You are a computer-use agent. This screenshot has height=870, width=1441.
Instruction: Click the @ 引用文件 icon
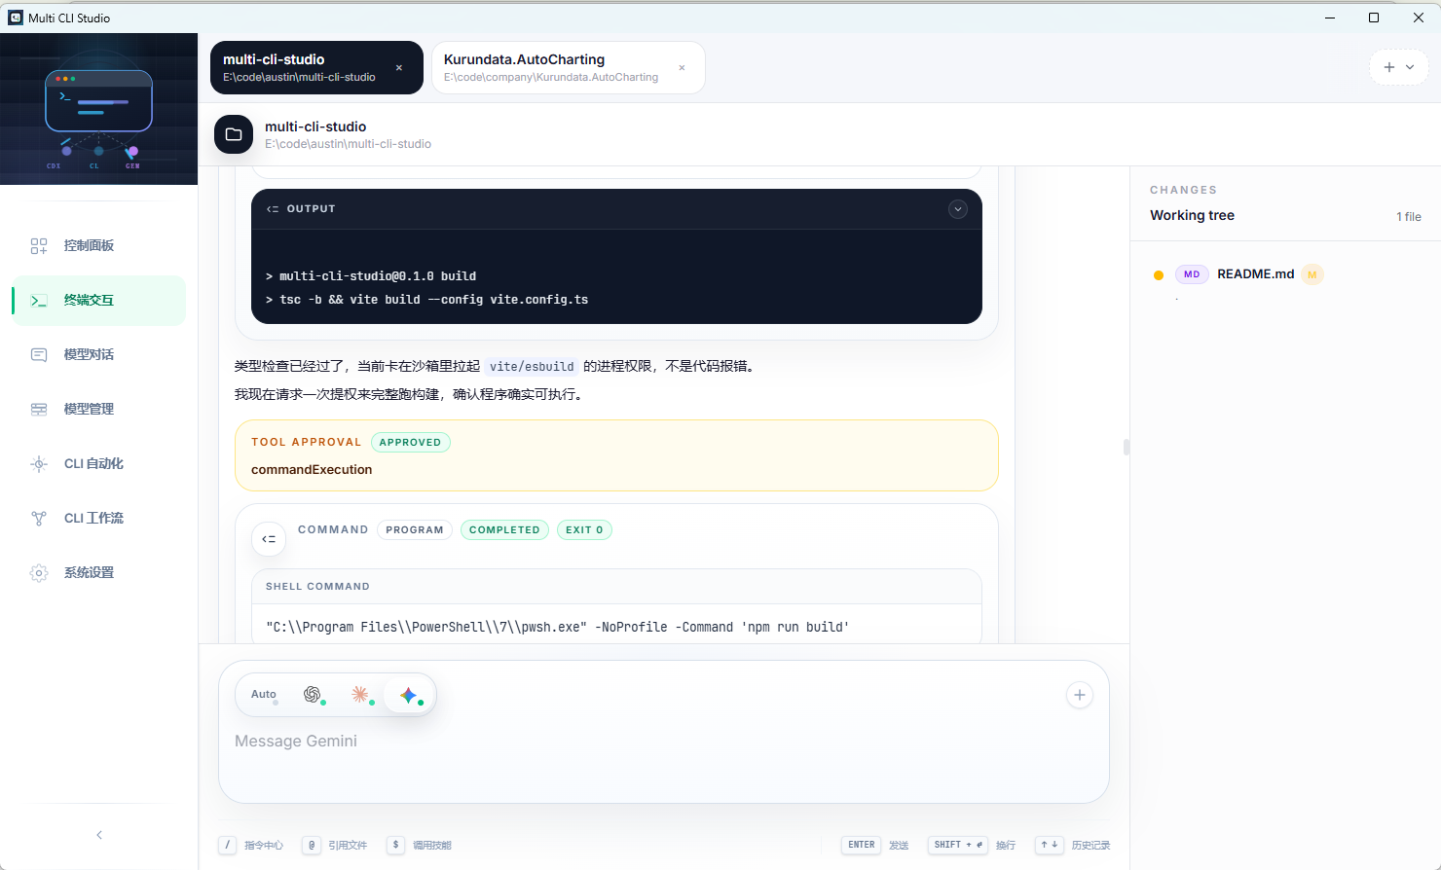(311, 845)
